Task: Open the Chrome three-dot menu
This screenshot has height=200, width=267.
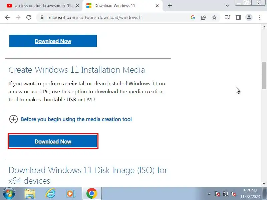Action: pos(260,17)
